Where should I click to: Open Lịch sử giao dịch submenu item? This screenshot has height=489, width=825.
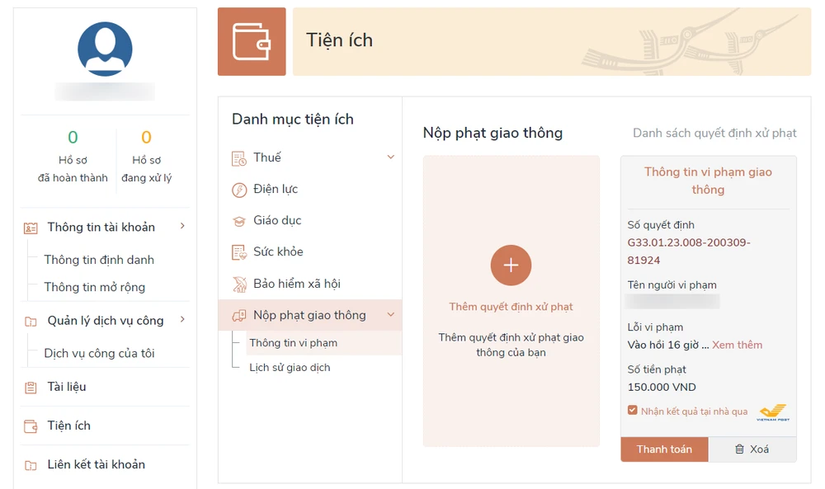pyautogui.click(x=290, y=368)
